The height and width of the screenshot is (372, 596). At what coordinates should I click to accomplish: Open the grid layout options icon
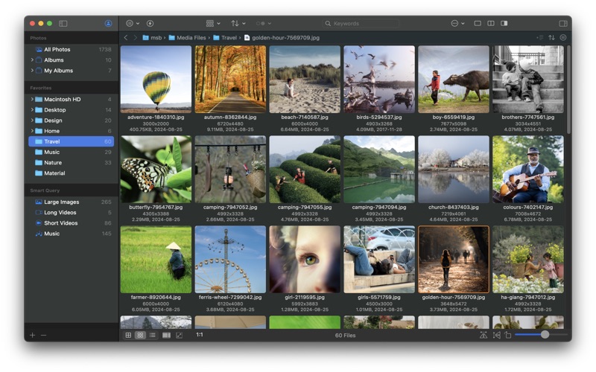point(210,24)
